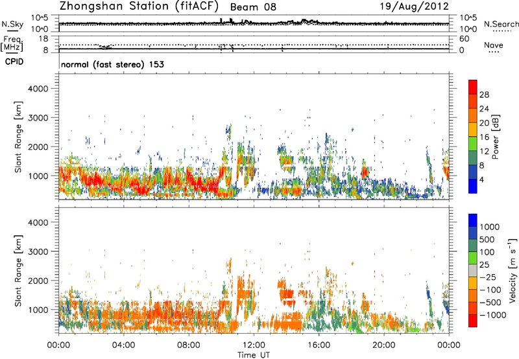Click the '16:00' time tick label
The height and width of the screenshot is (359, 519).
click(x=319, y=345)
